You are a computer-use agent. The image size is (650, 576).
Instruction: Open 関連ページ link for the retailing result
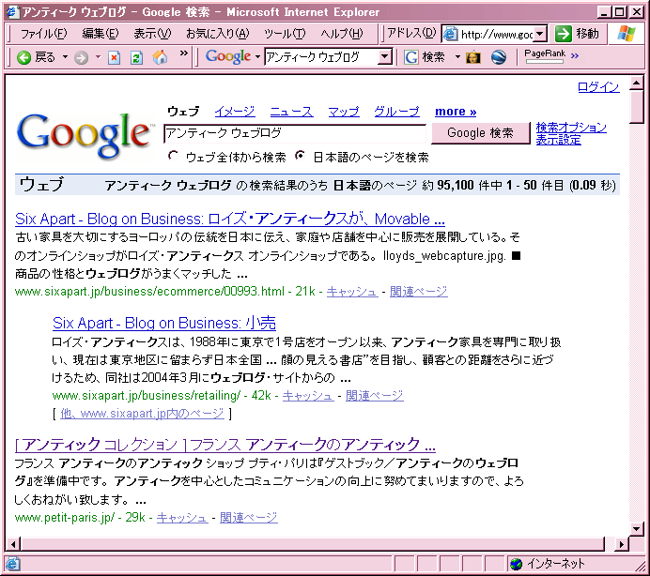pos(375,396)
